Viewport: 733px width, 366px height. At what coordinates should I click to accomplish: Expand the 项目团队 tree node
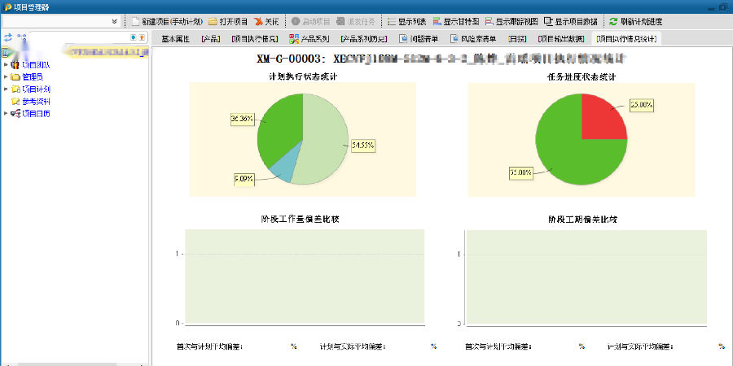click(7, 64)
